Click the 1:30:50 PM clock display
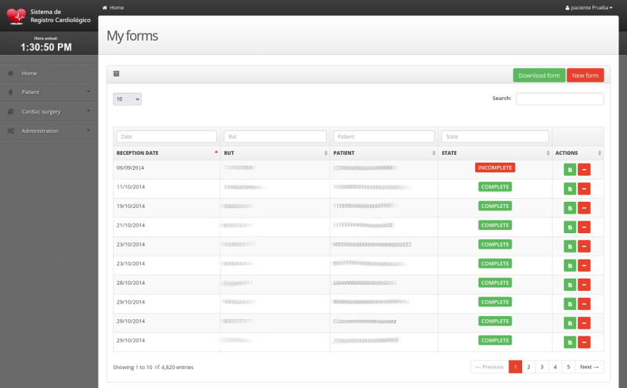 click(x=46, y=47)
